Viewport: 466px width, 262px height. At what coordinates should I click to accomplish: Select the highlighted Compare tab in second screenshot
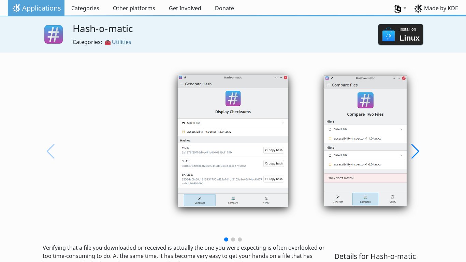tap(365, 199)
